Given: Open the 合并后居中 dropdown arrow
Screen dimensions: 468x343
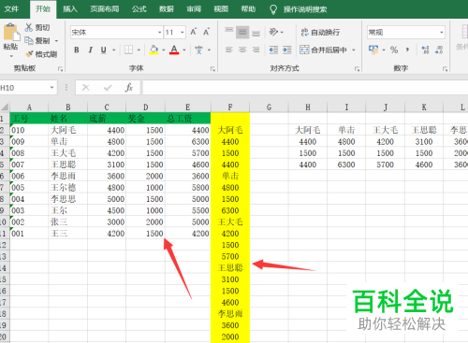Looking at the screenshot, I should [x=354, y=50].
